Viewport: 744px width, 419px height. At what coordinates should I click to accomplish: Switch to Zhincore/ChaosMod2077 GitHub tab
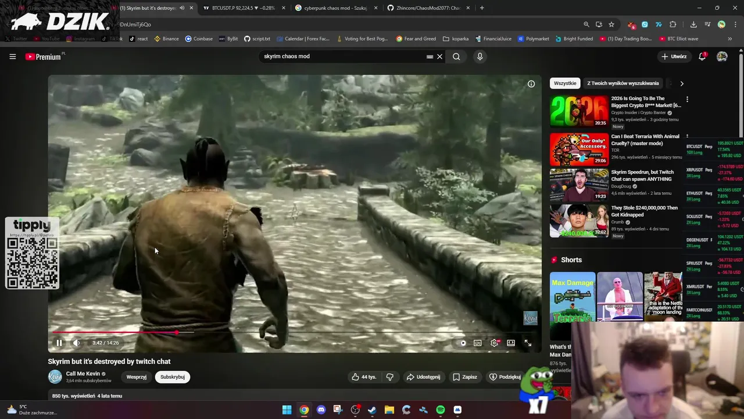pos(428,8)
